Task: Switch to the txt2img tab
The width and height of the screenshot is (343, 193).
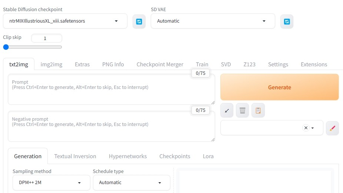Action: coord(19,64)
